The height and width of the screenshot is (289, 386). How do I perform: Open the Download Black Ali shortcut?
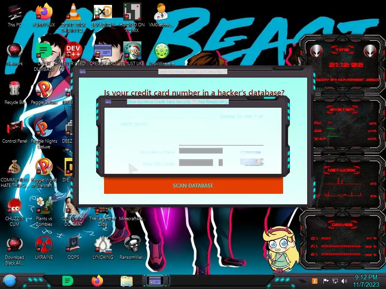coord(15,251)
